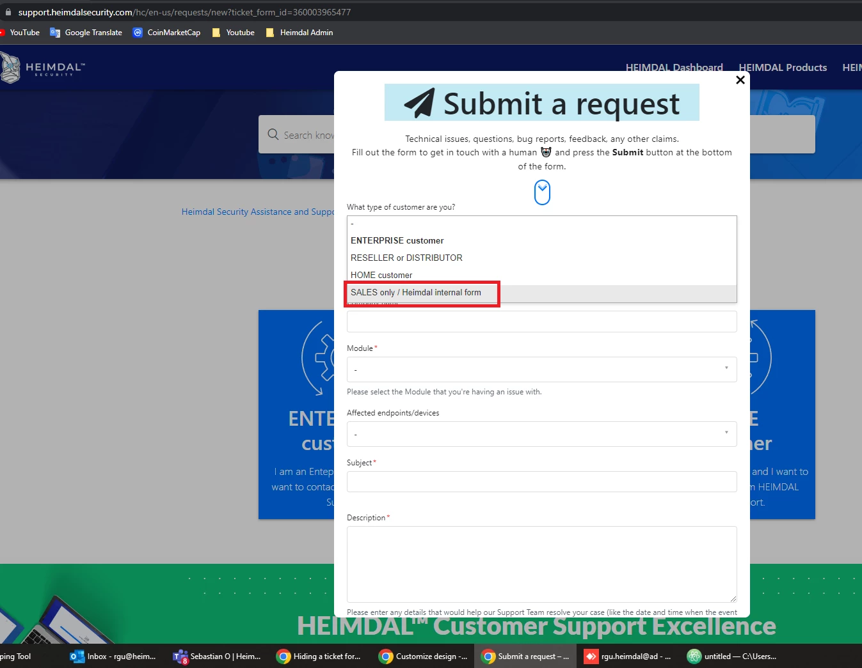This screenshot has width=862, height=668.
Task: Click the paper plane icon in header
Action: tap(419, 103)
